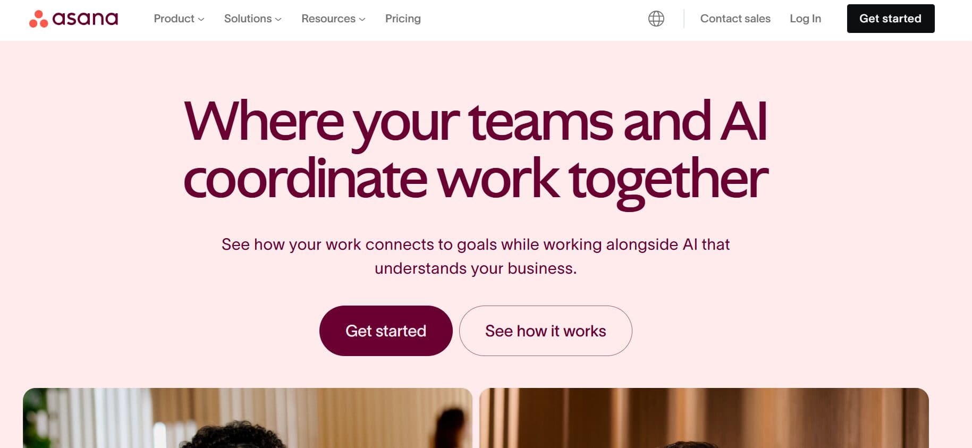Click the headline about teams and AI
Image resolution: width=972 pixels, height=448 pixels.
[x=476, y=149]
